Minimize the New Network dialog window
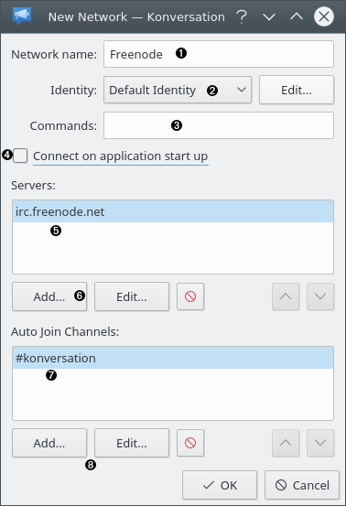The width and height of the screenshot is (346, 506). click(269, 16)
